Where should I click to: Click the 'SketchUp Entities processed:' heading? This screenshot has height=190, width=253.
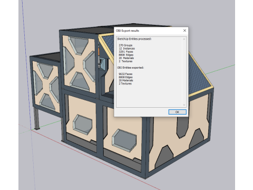(x=134, y=39)
